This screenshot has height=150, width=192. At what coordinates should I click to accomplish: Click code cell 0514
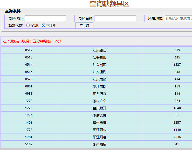click(29, 65)
